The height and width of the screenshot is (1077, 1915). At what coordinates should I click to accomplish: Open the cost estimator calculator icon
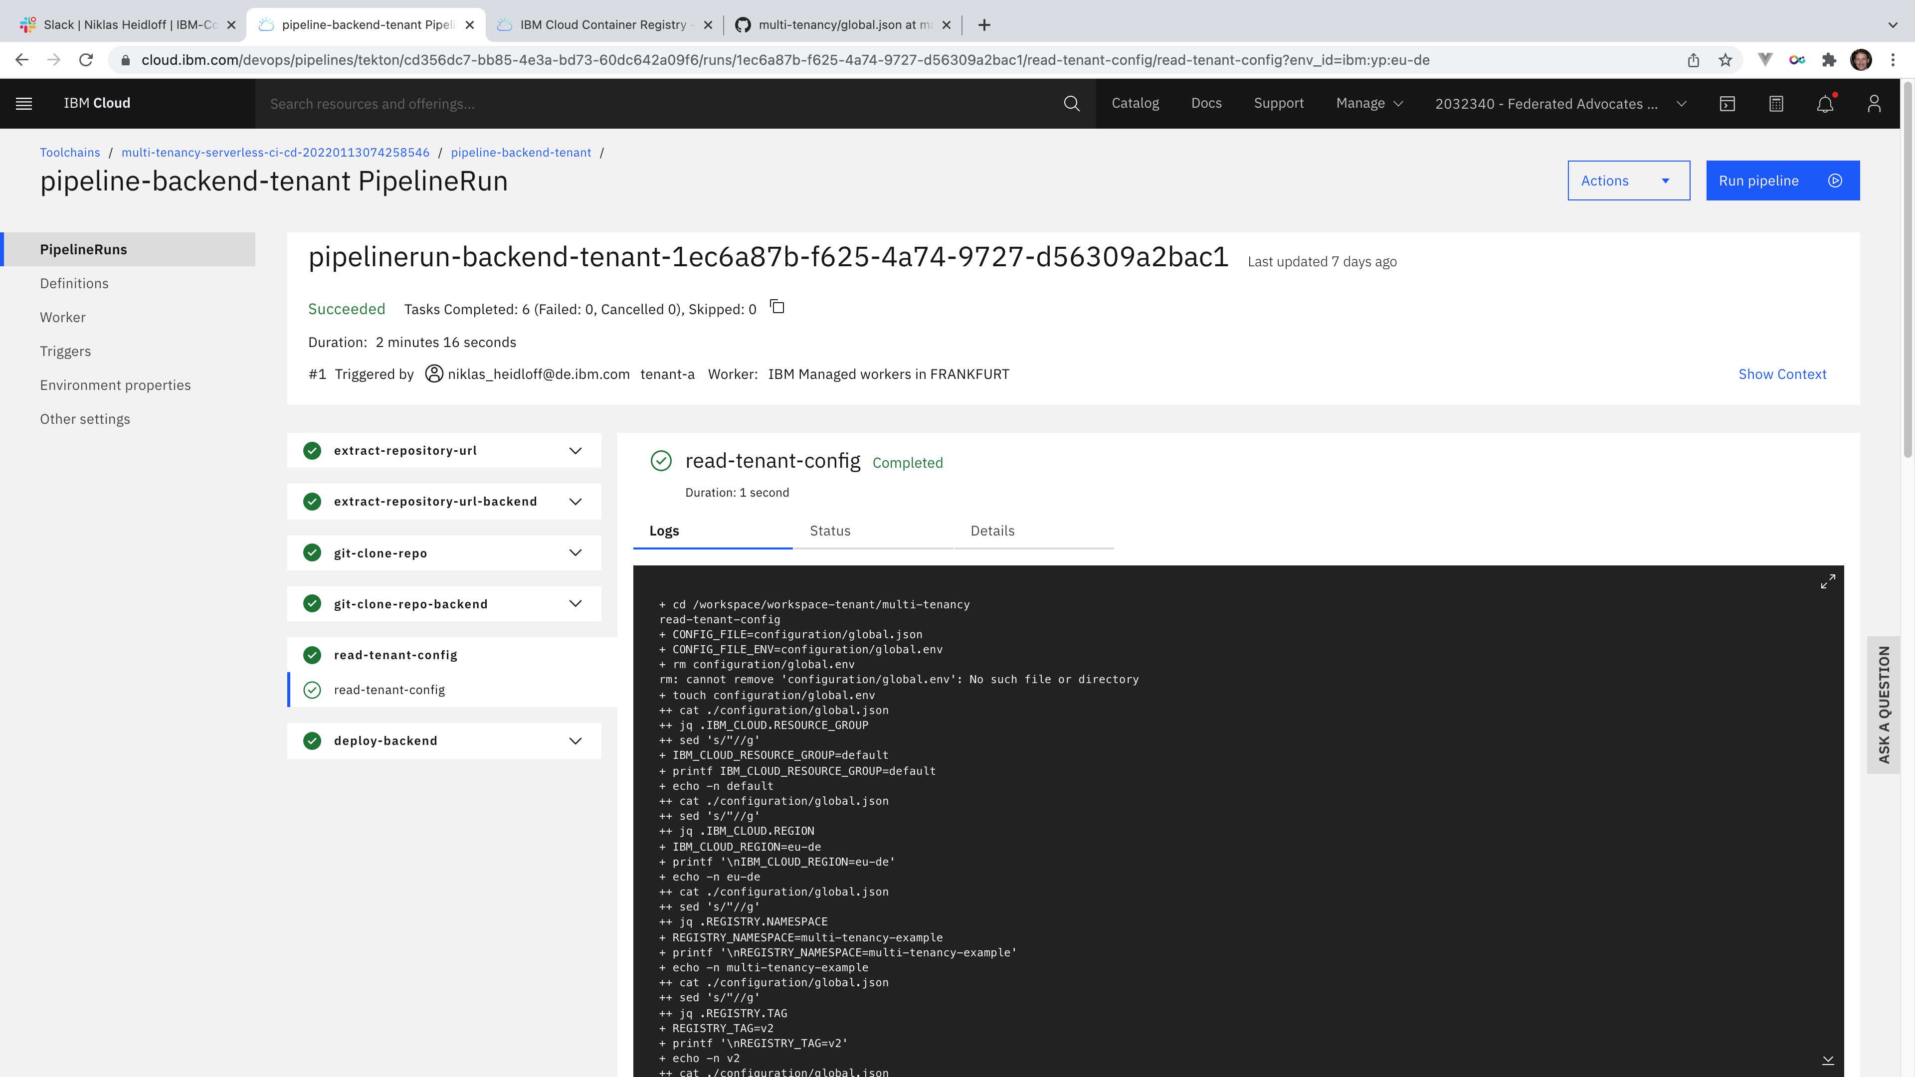tap(1776, 103)
